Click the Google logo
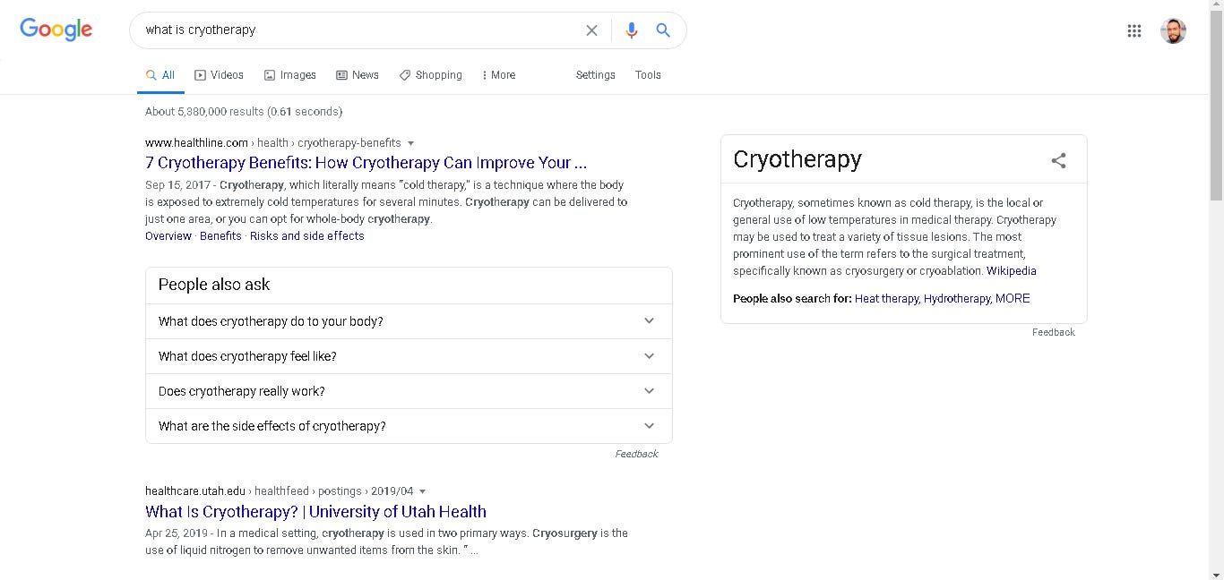Screen dimensions: 1224x580 coord(56,29)
